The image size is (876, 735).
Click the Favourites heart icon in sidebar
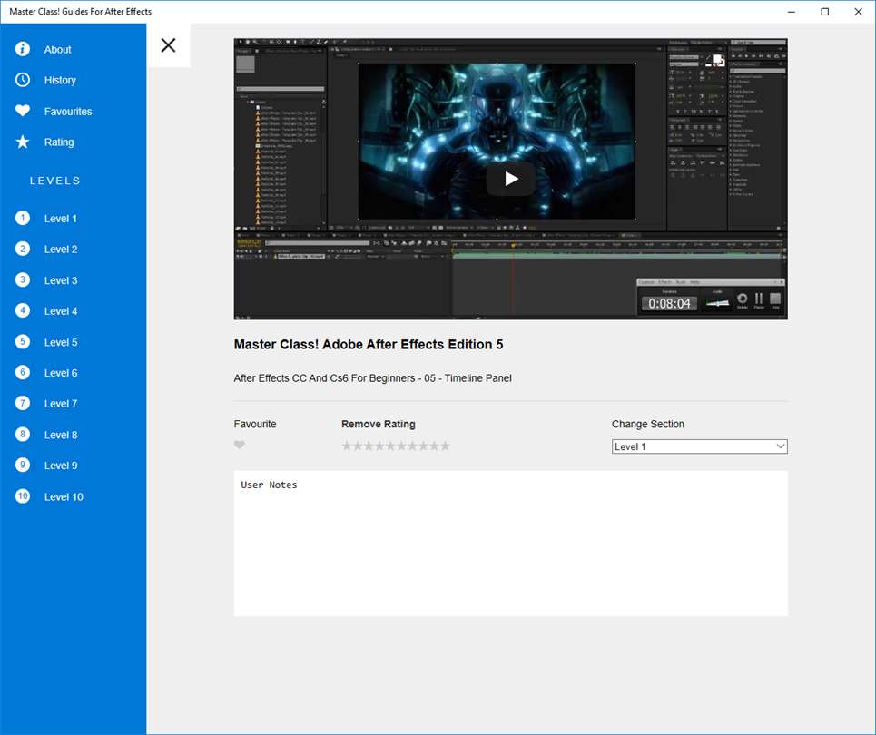[x=23, y=111]
